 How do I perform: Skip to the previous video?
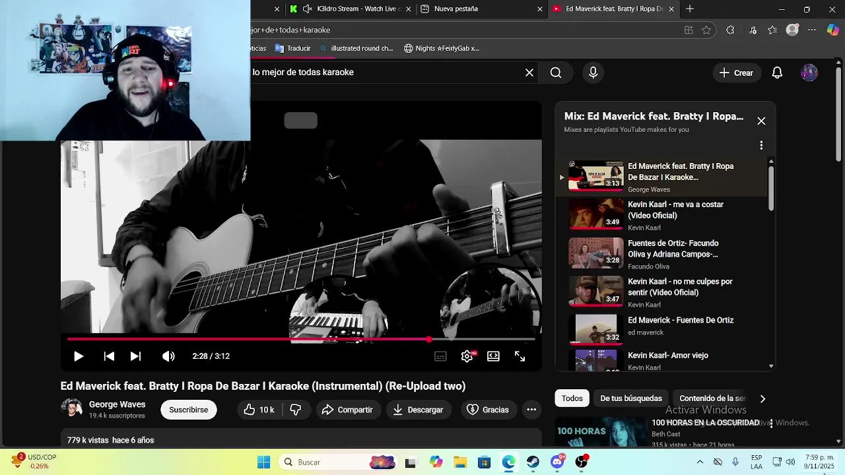pos(109,356)
